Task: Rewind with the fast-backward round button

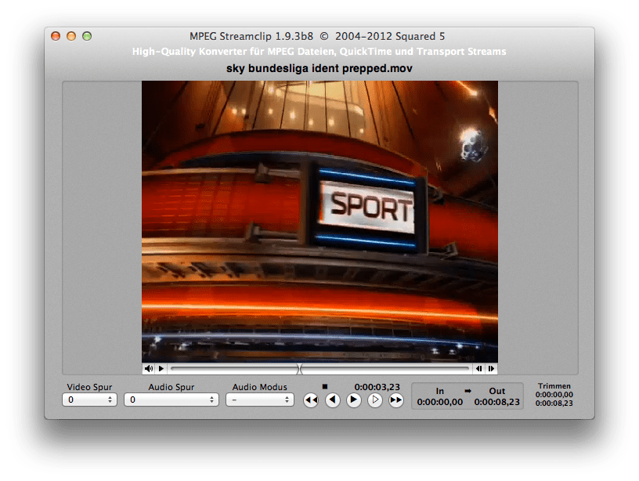Action: tap(311, 400)
